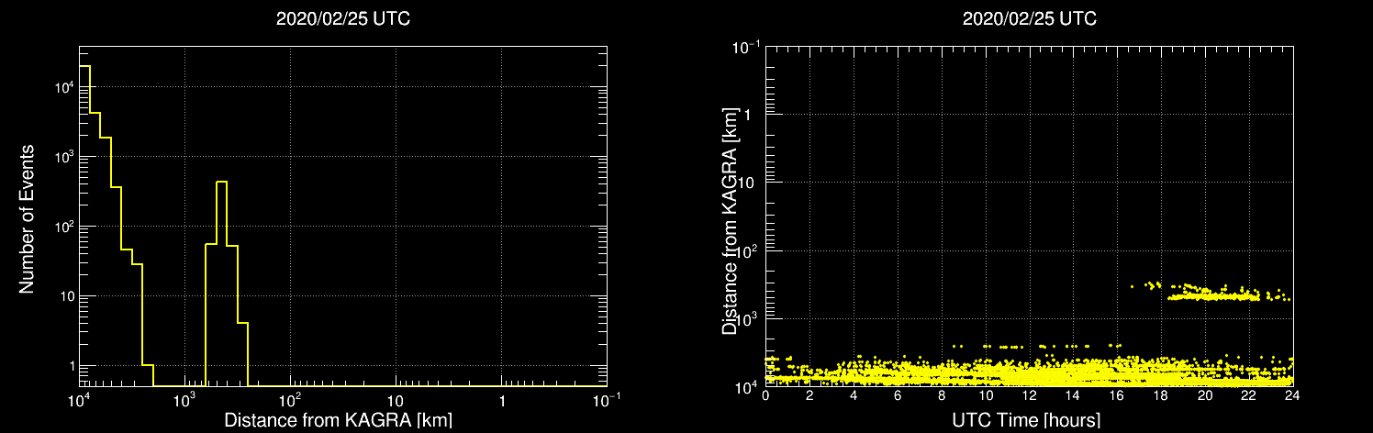The width and height of the screenshot is (1373, 433).
Task: Click the 10^3 tick on the scatter plot's distance axis
Action: [747, 317]
